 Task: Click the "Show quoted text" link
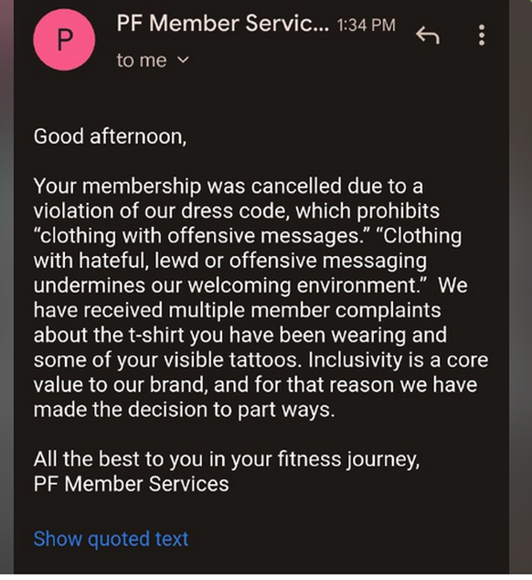tap(111, 539)
